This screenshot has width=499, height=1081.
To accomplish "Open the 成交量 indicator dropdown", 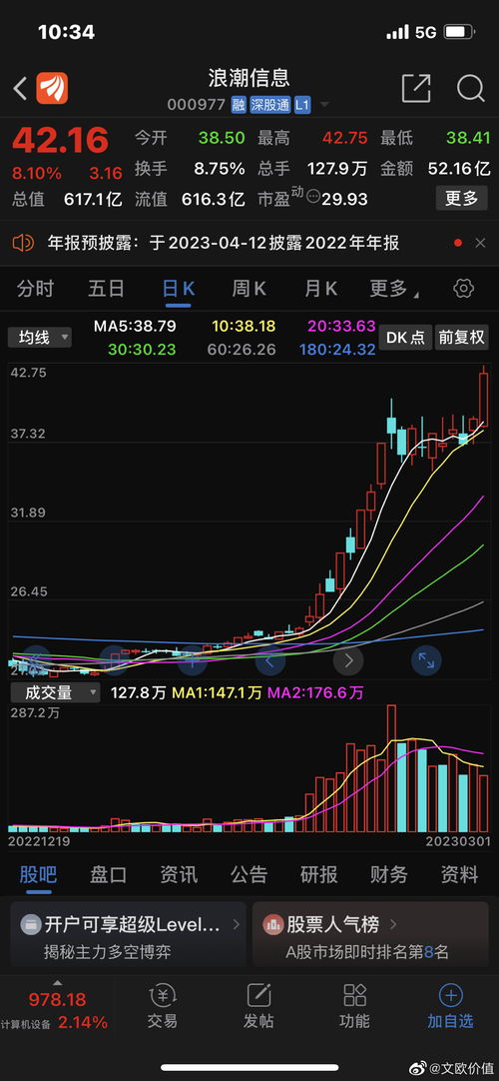I will [54, 692].
